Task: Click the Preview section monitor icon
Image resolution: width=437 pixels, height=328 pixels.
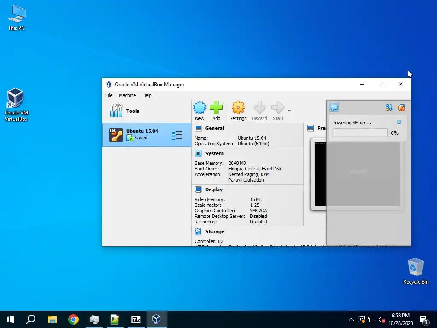Action: 311,128
